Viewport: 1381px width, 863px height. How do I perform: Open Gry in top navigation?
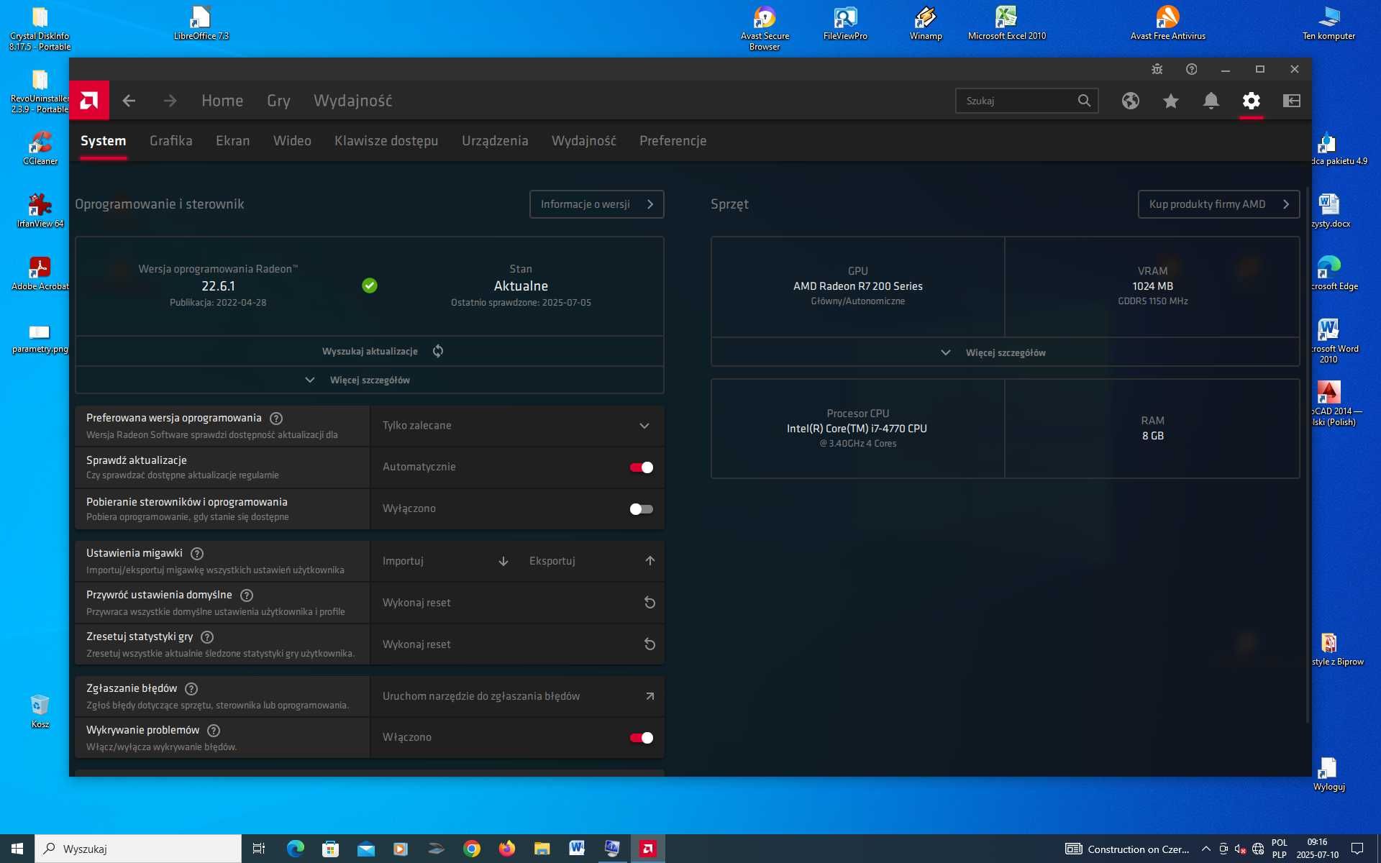click(278, 101)
